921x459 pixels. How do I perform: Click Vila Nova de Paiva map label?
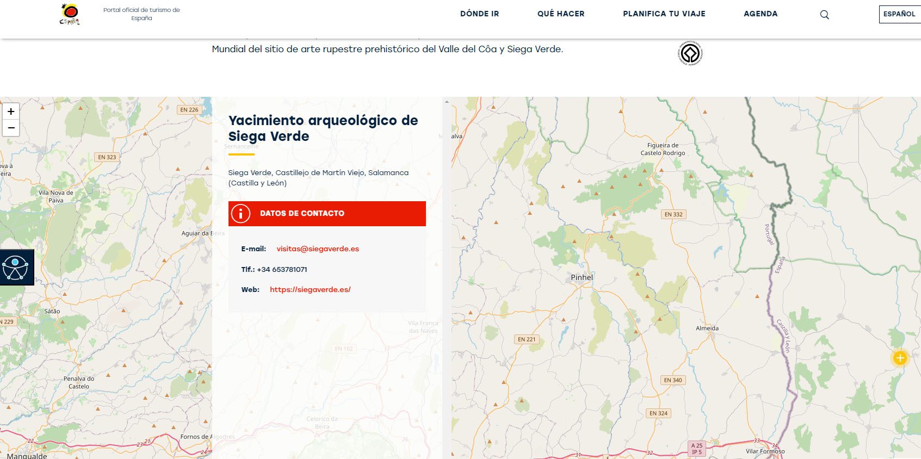point(55,196)
